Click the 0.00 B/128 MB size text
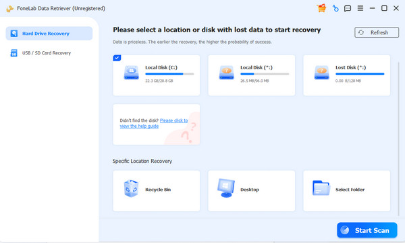405x243 pixels. click(x=348, y=81)
